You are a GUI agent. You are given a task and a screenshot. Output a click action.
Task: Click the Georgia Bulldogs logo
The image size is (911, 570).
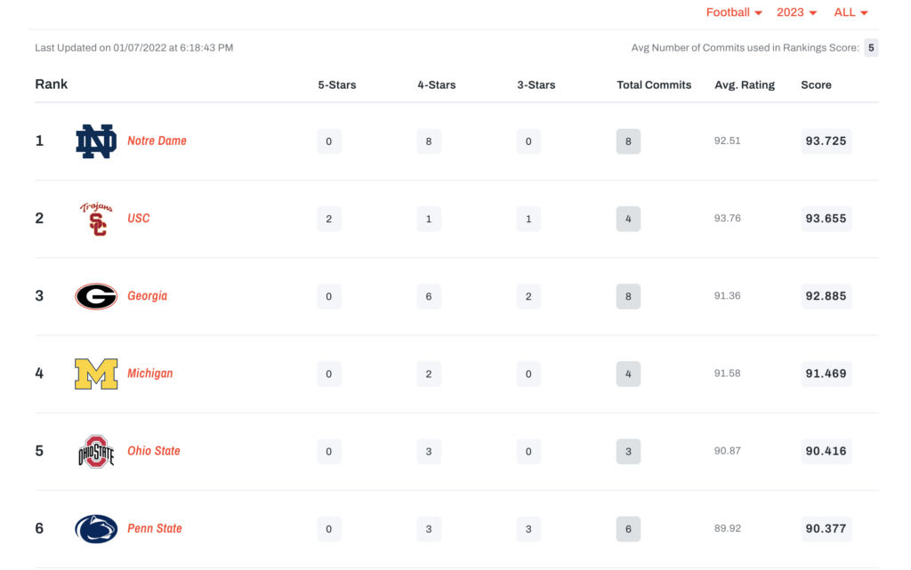96,296
